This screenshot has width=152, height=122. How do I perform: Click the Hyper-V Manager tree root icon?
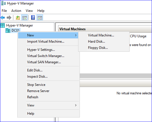3,25
